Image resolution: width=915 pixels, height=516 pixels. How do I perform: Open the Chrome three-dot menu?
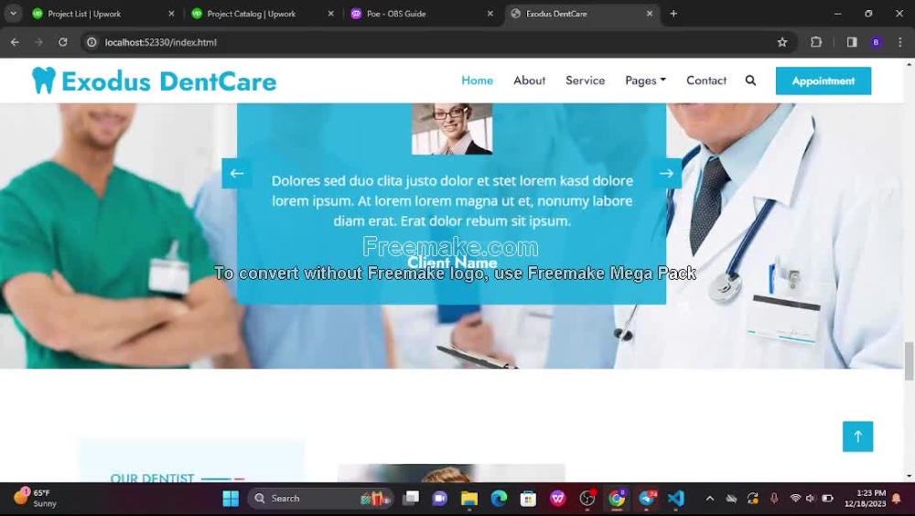[x=900, y=42]
